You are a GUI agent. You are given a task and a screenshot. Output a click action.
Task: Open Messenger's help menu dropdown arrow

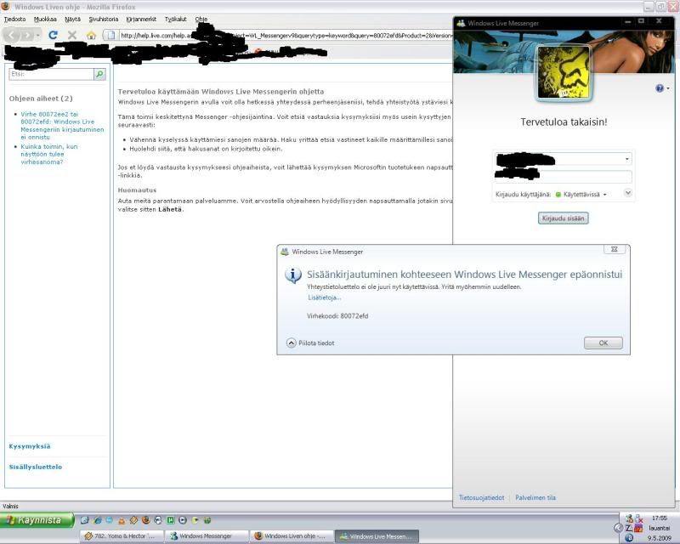tap(668, 88)
